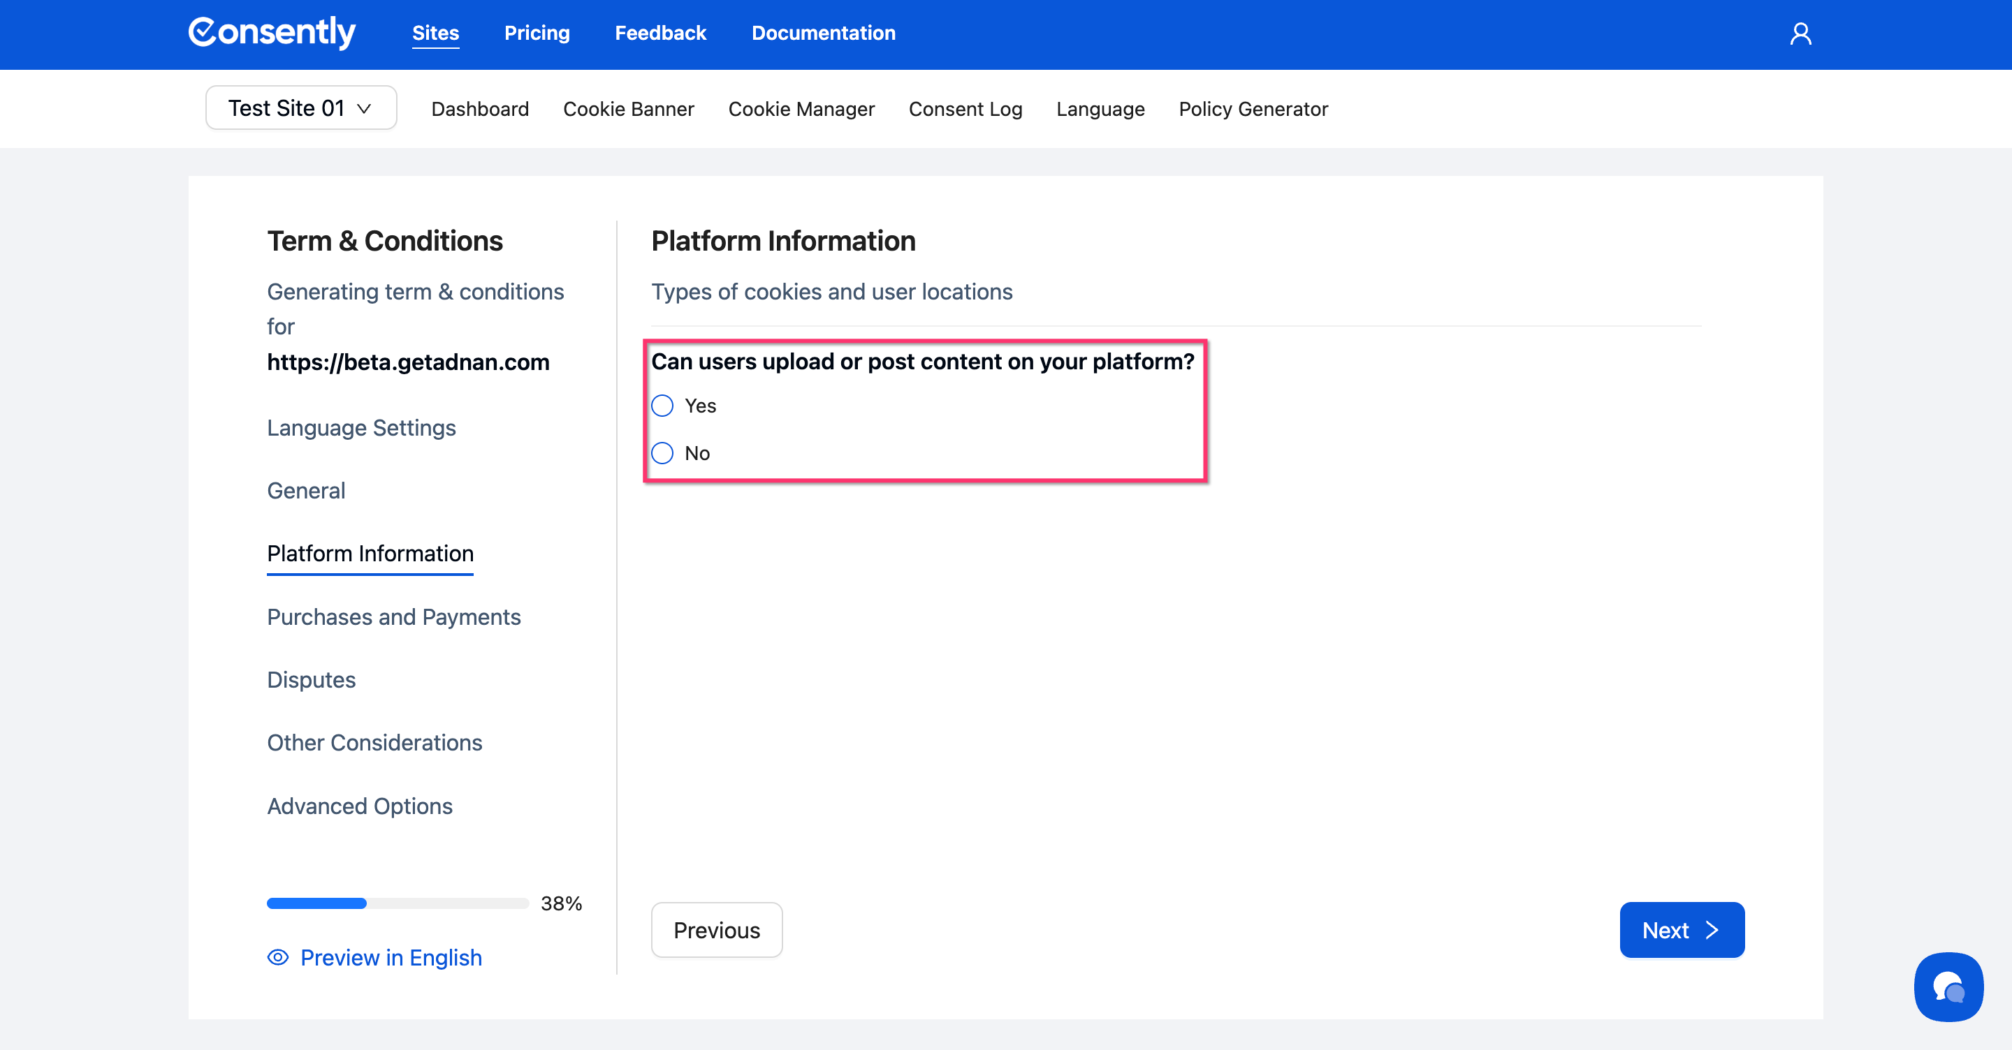This screenshot has width=2012, height=1050.
Task: Open Purchases and Payments section
Action: [x=393, y=616]
